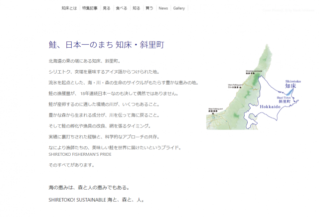Open the 食べる navigation item
Image resolution: width=319 pixels, height=217 pixels.
tap(121, 8)
